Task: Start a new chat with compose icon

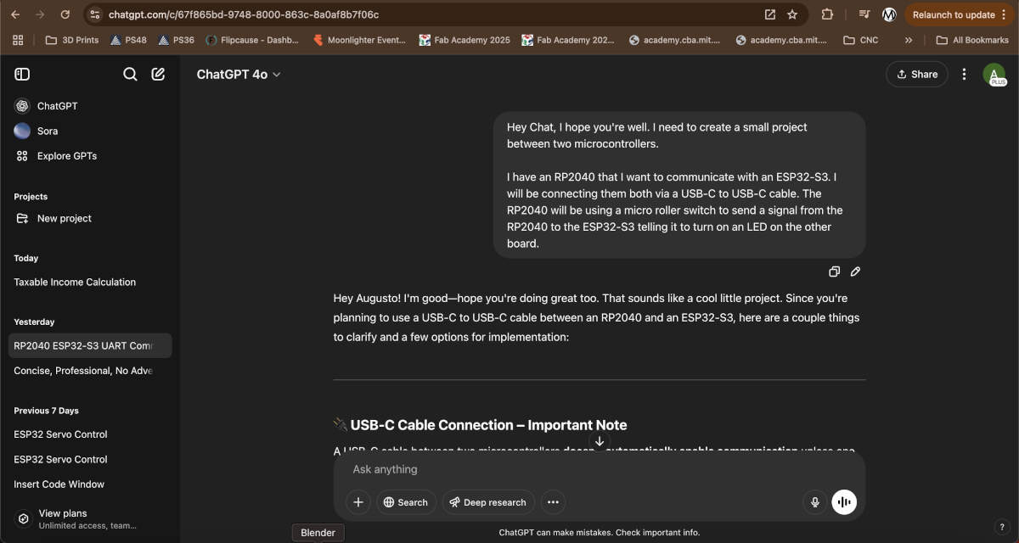Action: pyautogui.click(x=158, y=75)
